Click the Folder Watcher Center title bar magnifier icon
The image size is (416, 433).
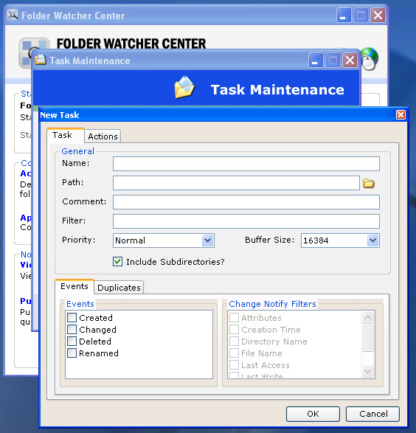coord(13,15)
